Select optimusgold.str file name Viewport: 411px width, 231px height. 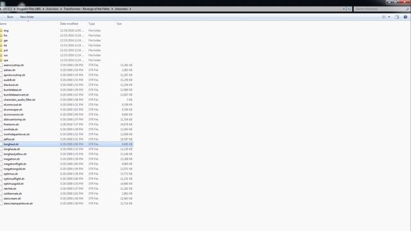[x=13, y=184]
